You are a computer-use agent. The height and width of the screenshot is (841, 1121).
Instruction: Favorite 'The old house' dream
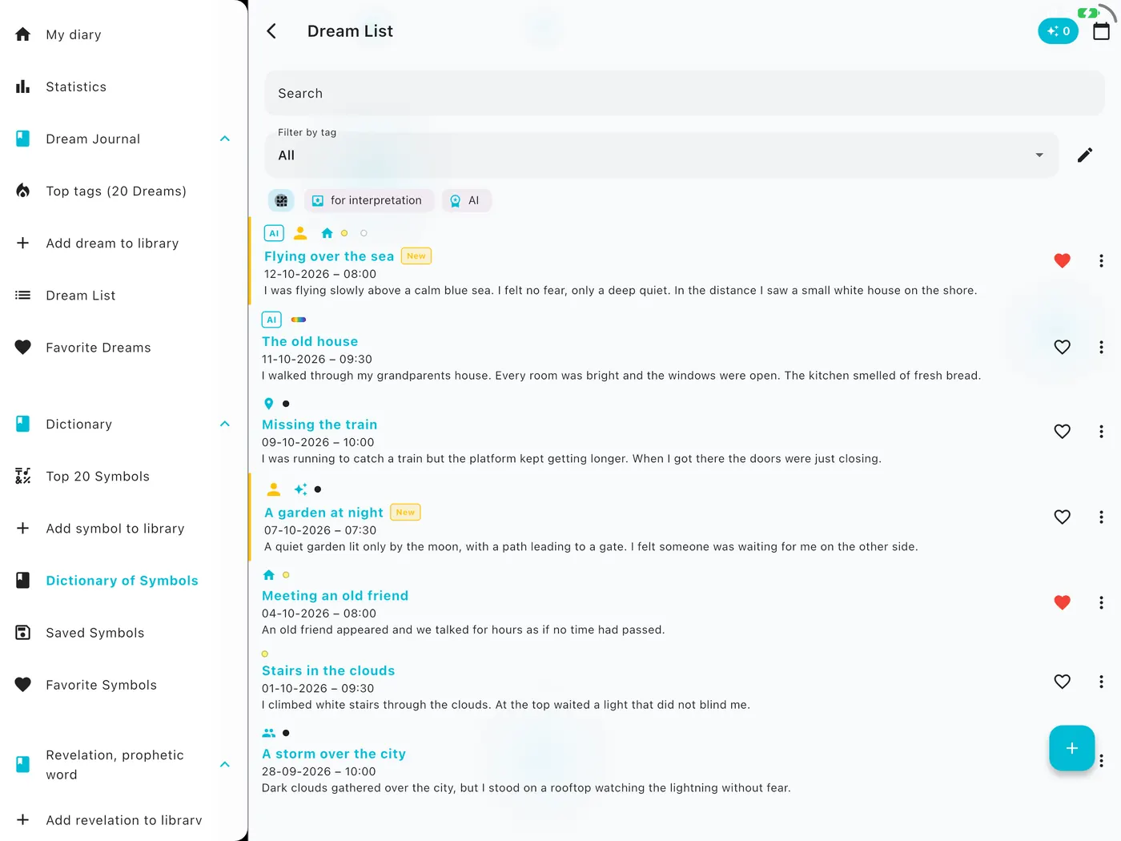pos(1062,347)
